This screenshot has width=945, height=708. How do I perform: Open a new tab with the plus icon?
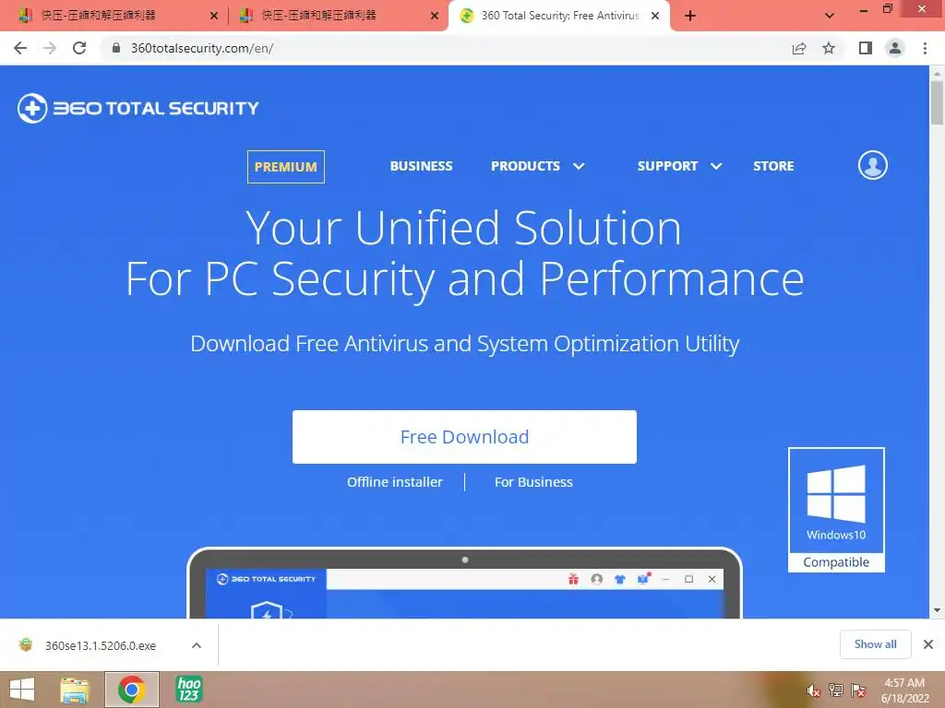690,16
